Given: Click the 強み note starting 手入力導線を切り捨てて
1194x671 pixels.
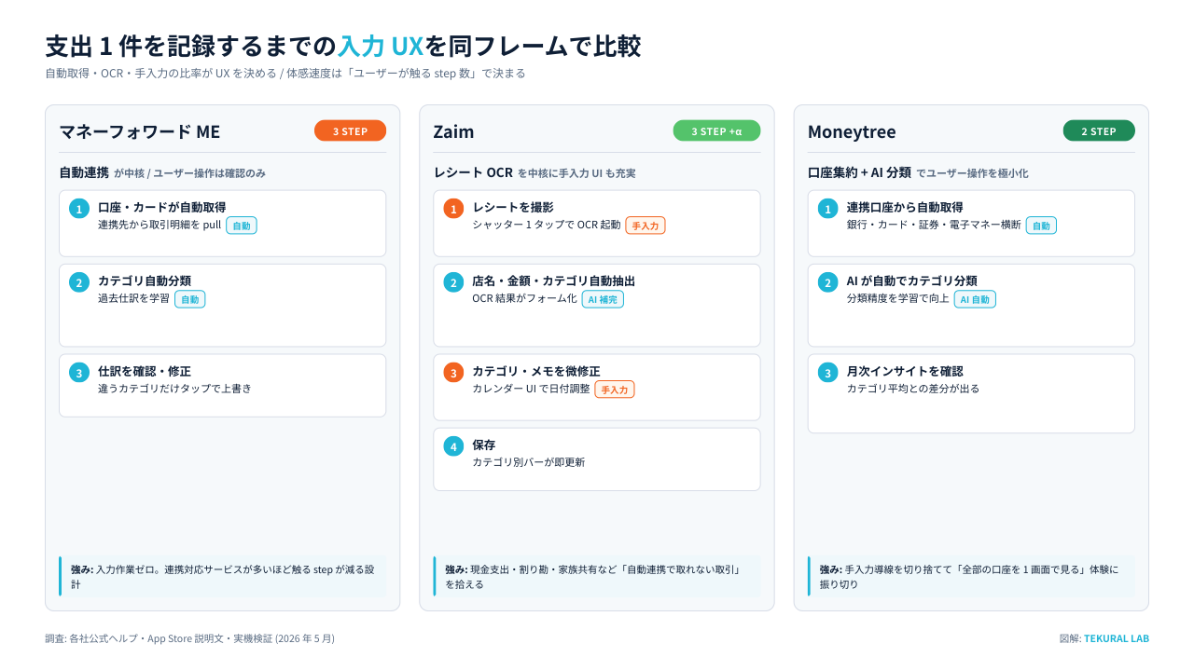Looking at the screenshot, I should (971, 577).
